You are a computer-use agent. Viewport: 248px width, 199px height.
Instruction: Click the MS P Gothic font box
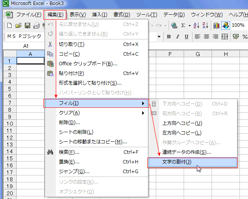pyautogui.click(x=25, y=36)
